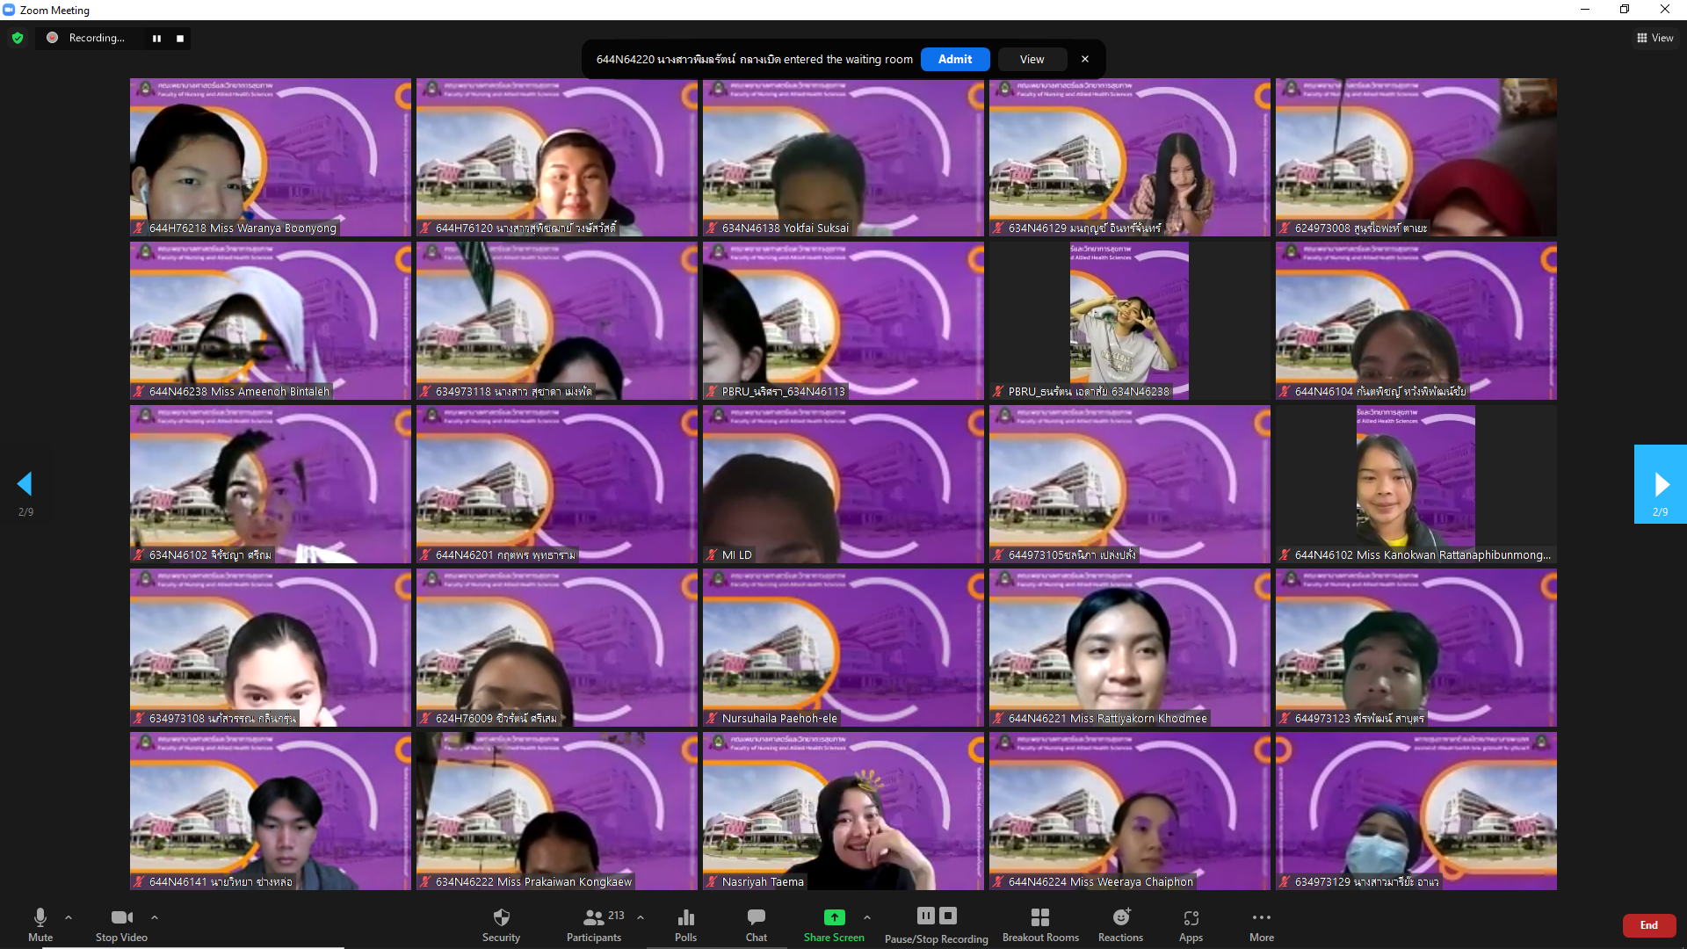
Task: Expand audio options arrow beside Mute
Action: (x=69, y=917)
